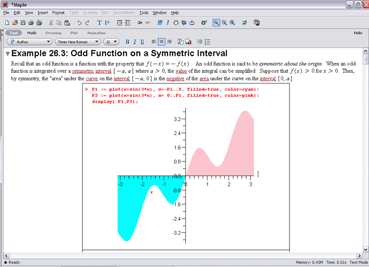Insert text region with T icon
Image resolution: width=369 pixels, height=267 pixels.
(x=100, y=22)
